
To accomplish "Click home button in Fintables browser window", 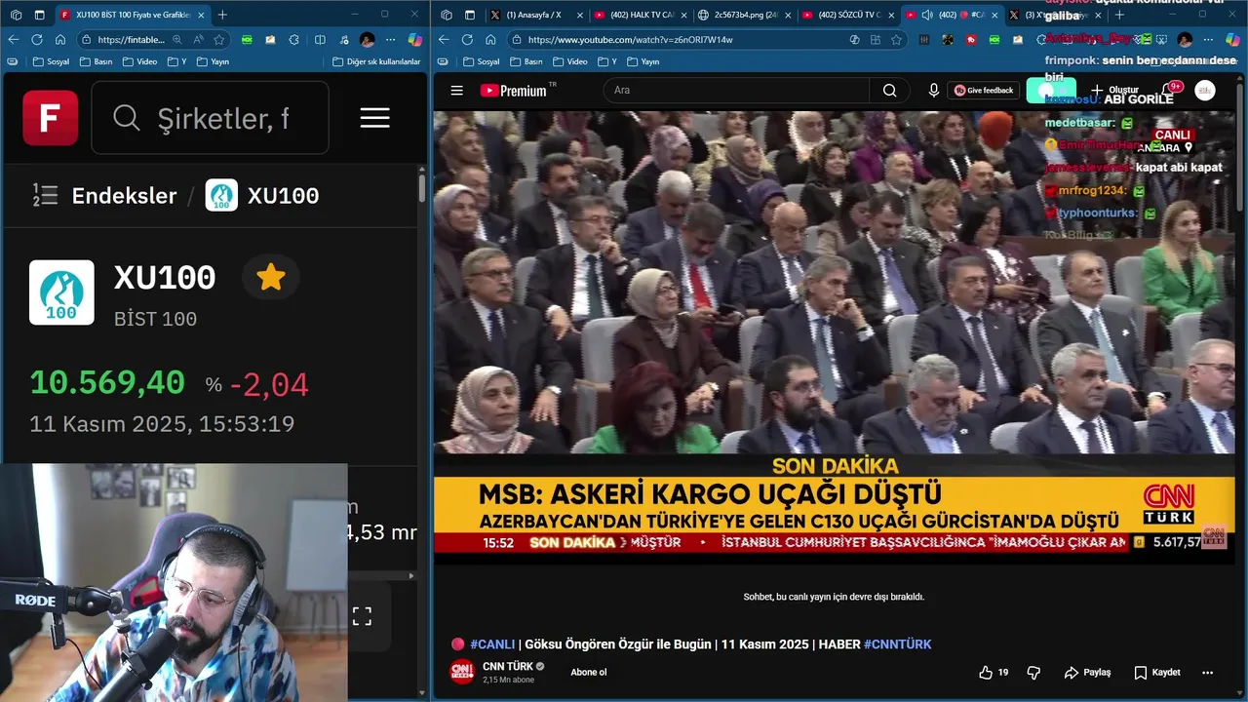I will click(x=60, y=40).
